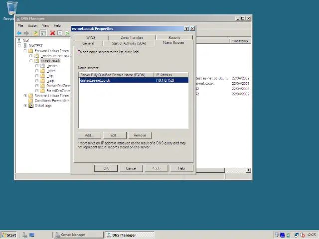Toggle the show/hide console tree toolbar icon

coord(43,33)
